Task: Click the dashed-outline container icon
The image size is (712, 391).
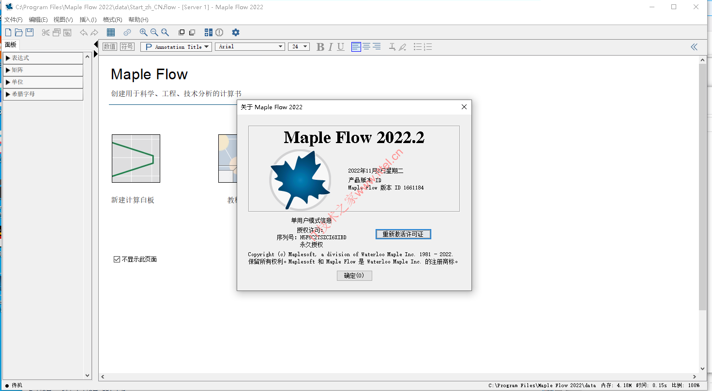Action: (192, 32)
